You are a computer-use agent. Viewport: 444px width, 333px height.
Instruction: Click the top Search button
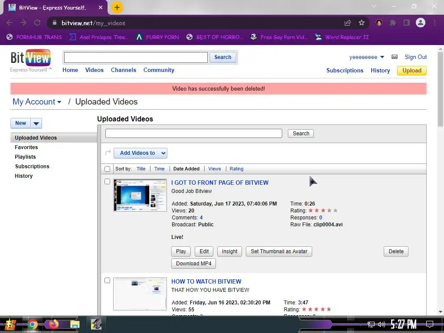click(x=222, y=57)
